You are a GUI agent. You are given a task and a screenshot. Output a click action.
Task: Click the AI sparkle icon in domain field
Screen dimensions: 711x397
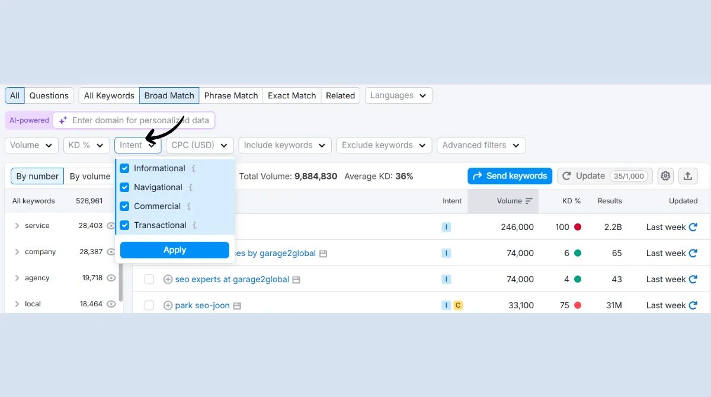point(63,120)
